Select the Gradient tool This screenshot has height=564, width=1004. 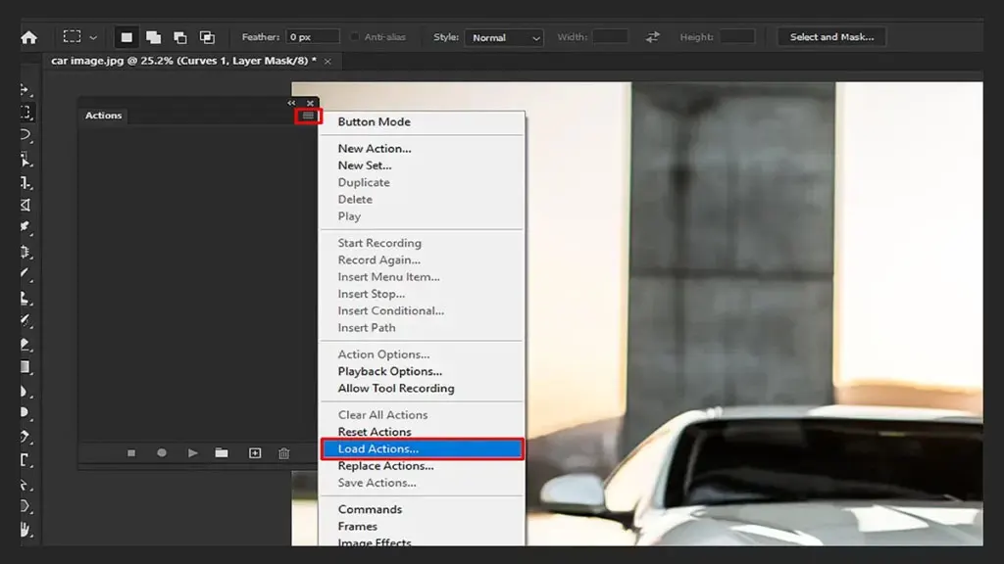pyautogui.click(x=25, y=368)
